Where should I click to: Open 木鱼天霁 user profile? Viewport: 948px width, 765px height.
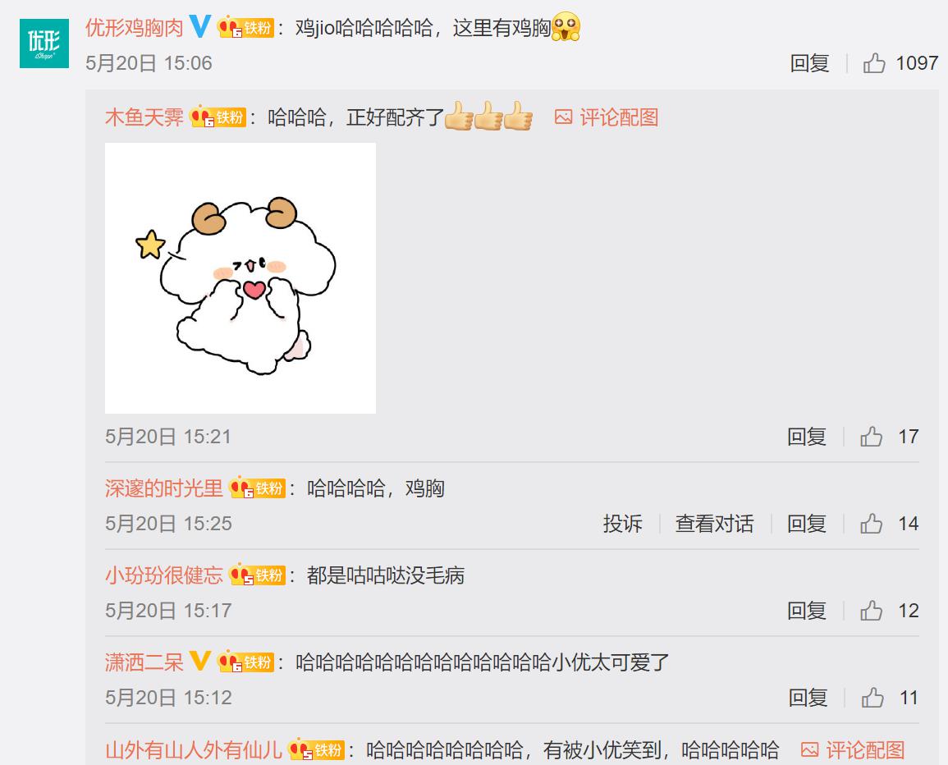[144, 117]
